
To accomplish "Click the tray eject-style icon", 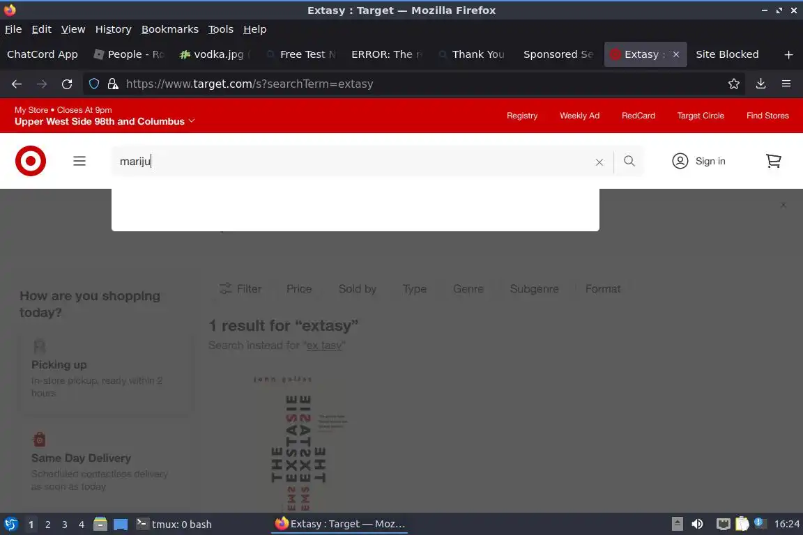I will 677,525.
